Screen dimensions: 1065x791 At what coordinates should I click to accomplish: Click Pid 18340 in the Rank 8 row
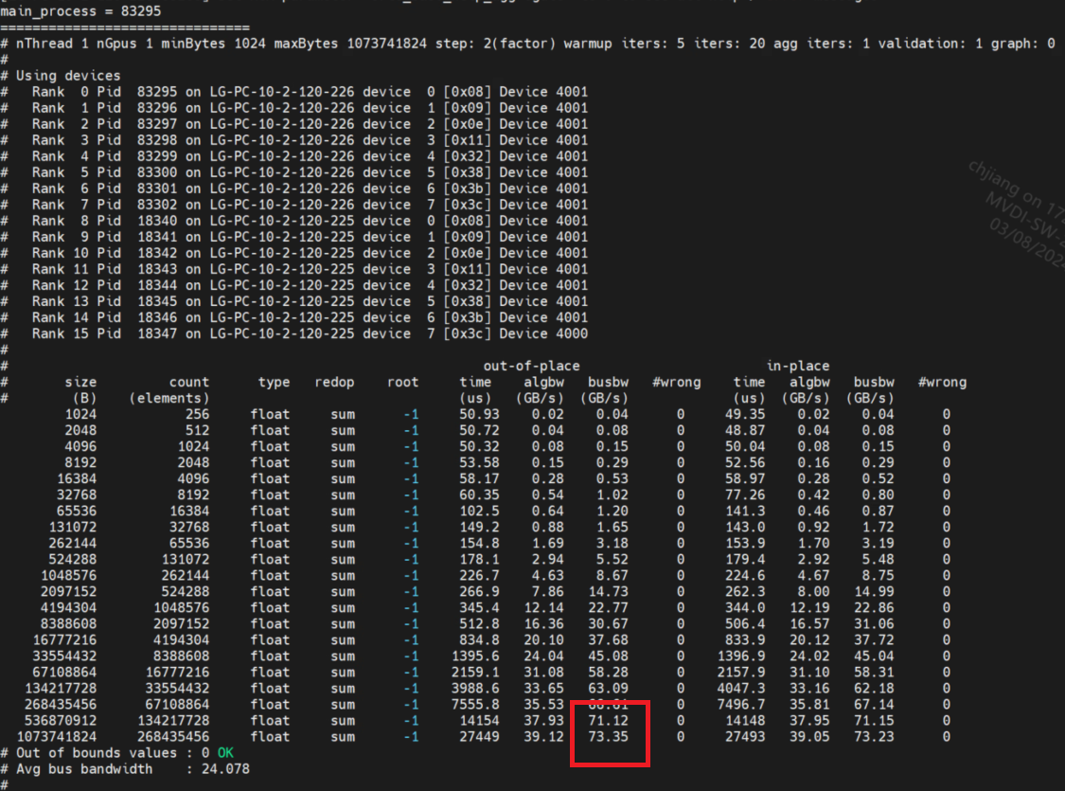(x=157, y=221)
